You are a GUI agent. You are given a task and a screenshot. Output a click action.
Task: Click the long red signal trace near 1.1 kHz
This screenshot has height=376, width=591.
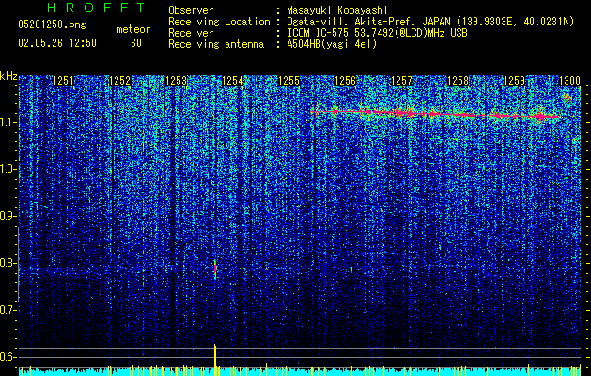pos(435,113)
